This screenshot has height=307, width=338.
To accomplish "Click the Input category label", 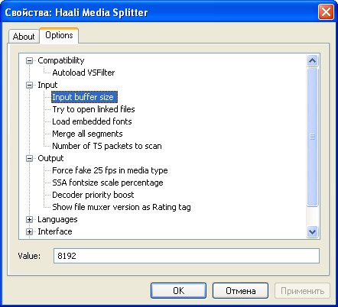I will [x=47, y=85].
